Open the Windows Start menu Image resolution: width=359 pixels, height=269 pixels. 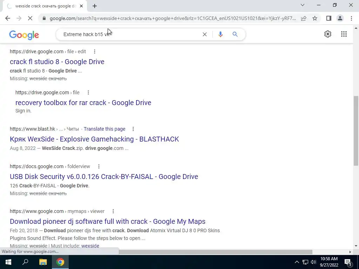tap(8, 262)
